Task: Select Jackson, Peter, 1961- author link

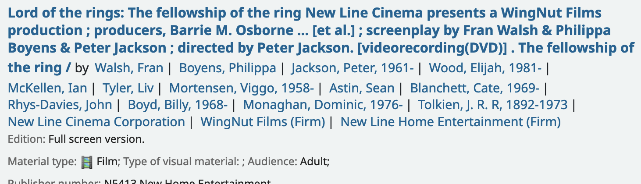Action: click(x=353, y=68)
